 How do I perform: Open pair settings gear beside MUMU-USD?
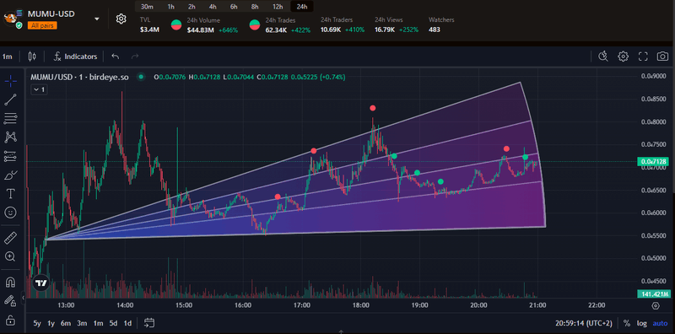pyautogui.click(x=121, y=19)
